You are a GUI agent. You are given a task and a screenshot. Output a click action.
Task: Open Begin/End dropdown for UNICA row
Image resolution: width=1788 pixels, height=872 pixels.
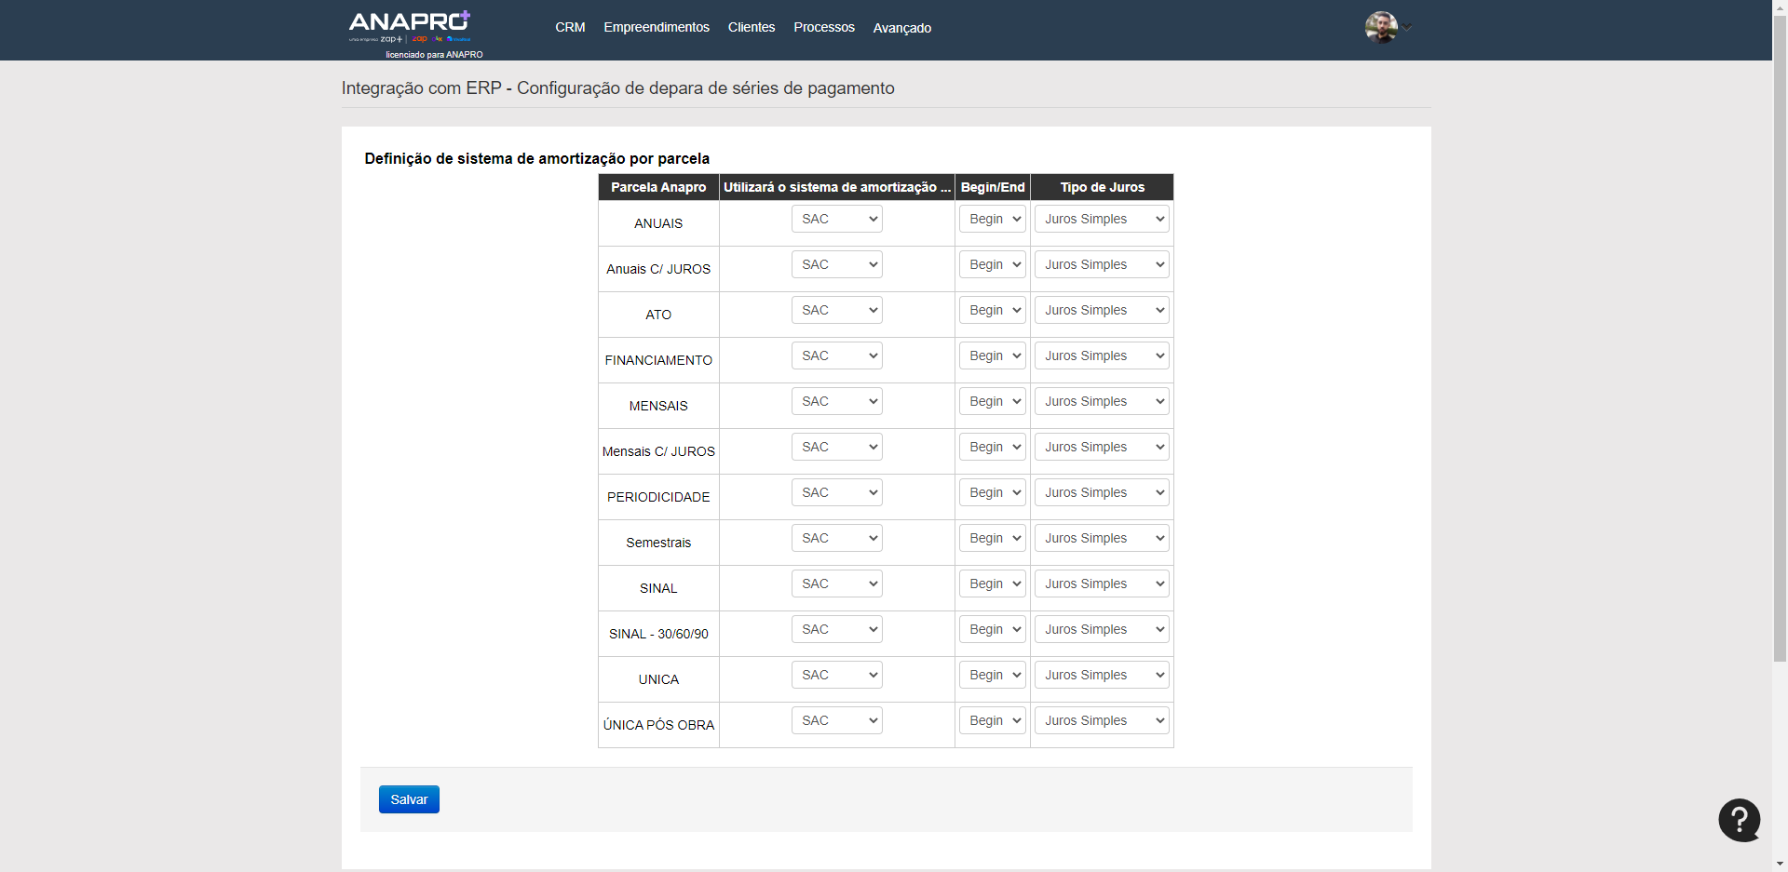(992, 675)
